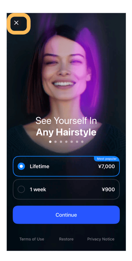Dismiss the paywall with the X icon
This screenshot has height=261, width=132.
16,23
